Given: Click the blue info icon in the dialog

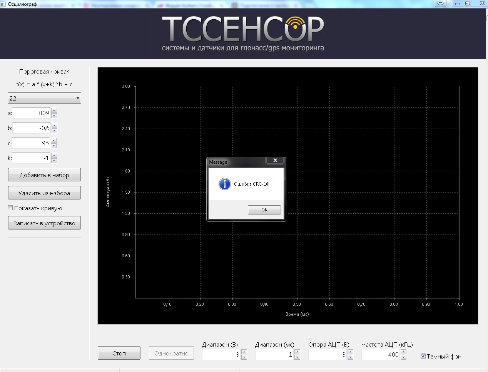Looking at the screenshot, I should [x=224, y=184].
